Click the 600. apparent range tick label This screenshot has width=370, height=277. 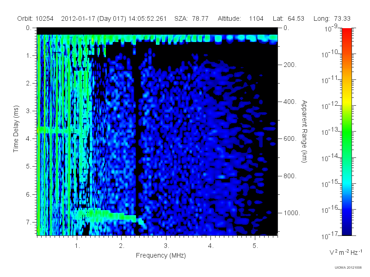point(290,139)
